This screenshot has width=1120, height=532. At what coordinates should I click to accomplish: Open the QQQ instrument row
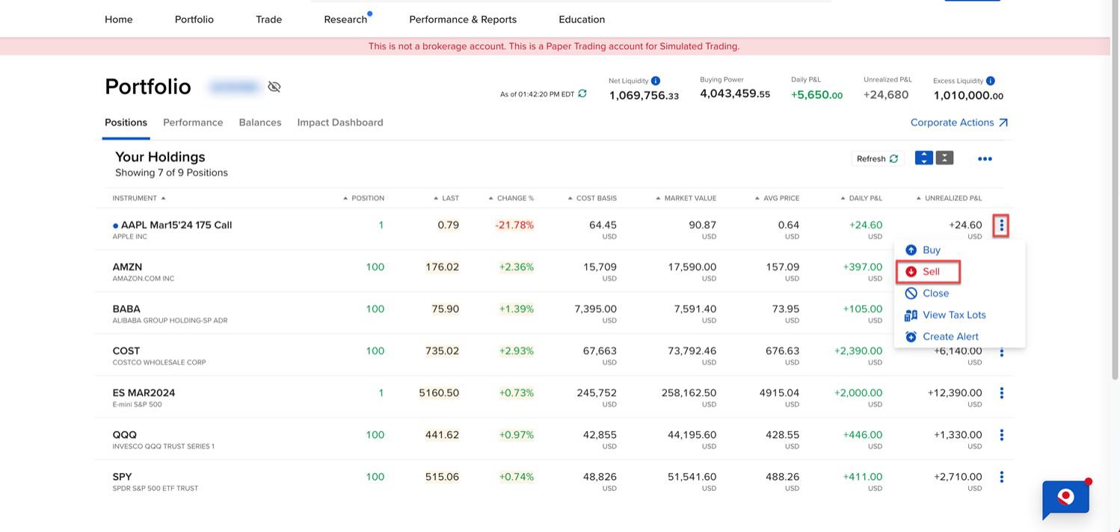pyautogui.click(x=125, y=434)
